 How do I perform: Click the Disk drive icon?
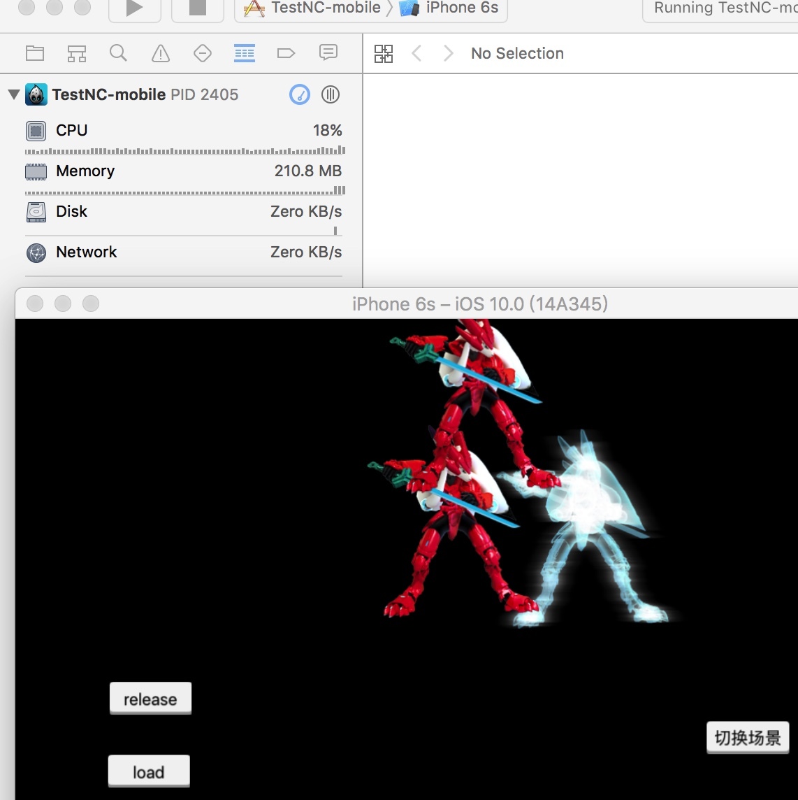36,213
